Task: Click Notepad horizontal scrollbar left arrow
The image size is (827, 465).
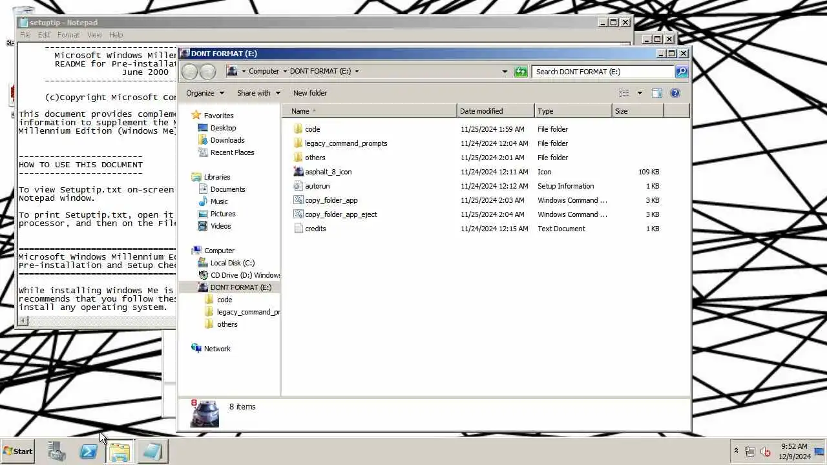Action: point(24,321)
